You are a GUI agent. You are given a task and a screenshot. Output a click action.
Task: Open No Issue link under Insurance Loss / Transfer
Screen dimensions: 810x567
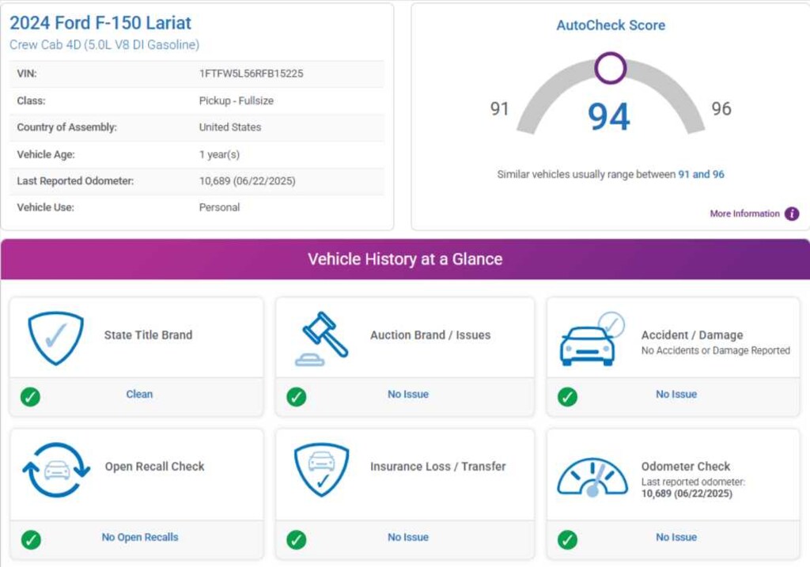point(407,537)
